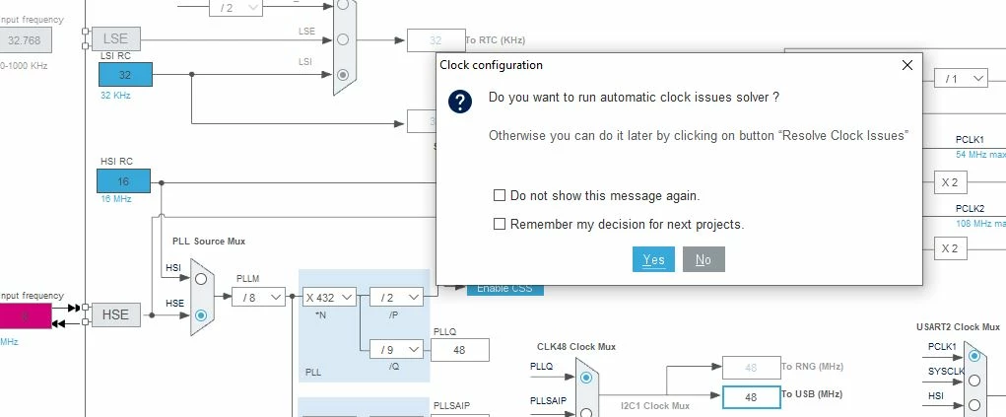
Task: Close the Clock configuration dialog
Action: (907, 65)
